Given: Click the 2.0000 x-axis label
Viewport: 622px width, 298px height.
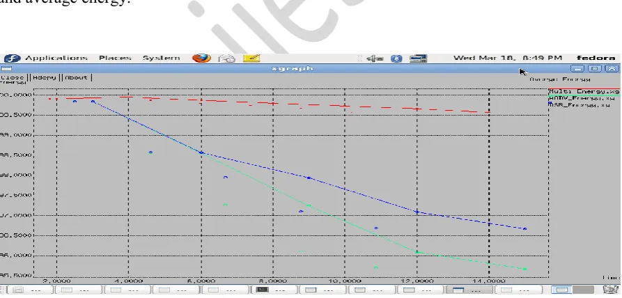Looking at the screenshot, I should pyautogui.click(x=56, y=281).
